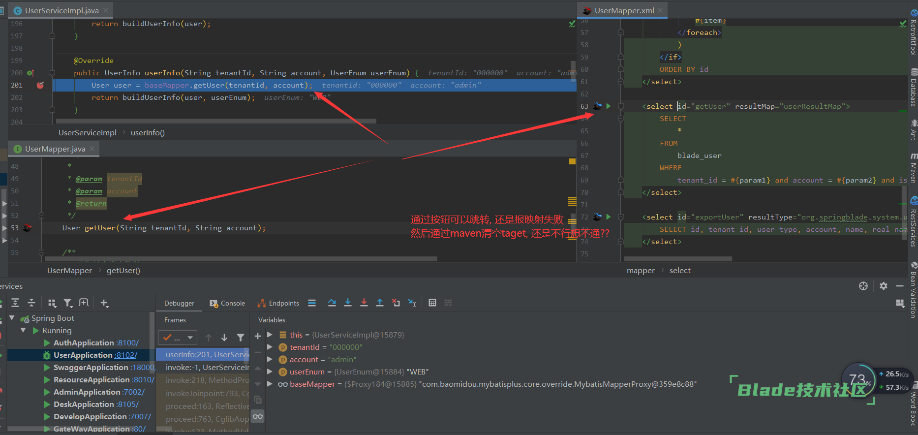Collapse all services in the tree toolbar
This screenshot has height=435, width=918.
click(31, 303)
